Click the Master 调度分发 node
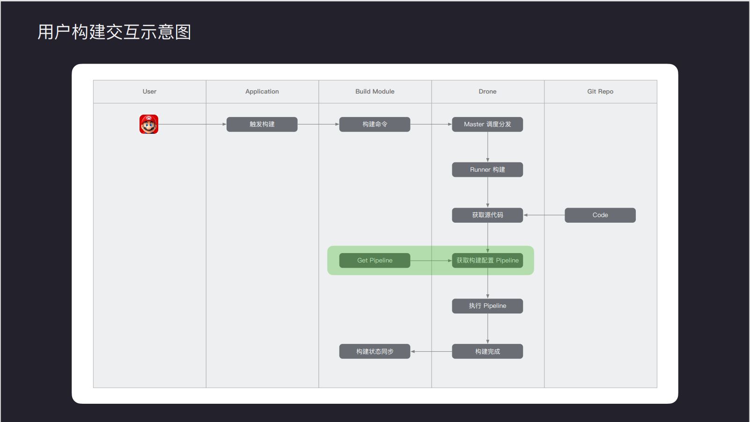This screenshot has height=422, width=750. [x=487, y=124]
